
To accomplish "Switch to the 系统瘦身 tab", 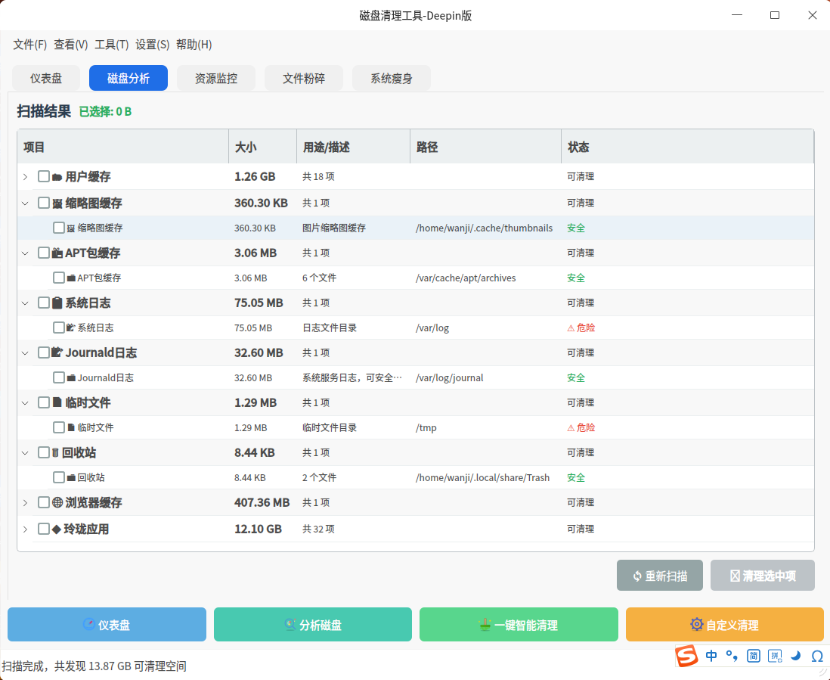I will click(x=391, y=78).
